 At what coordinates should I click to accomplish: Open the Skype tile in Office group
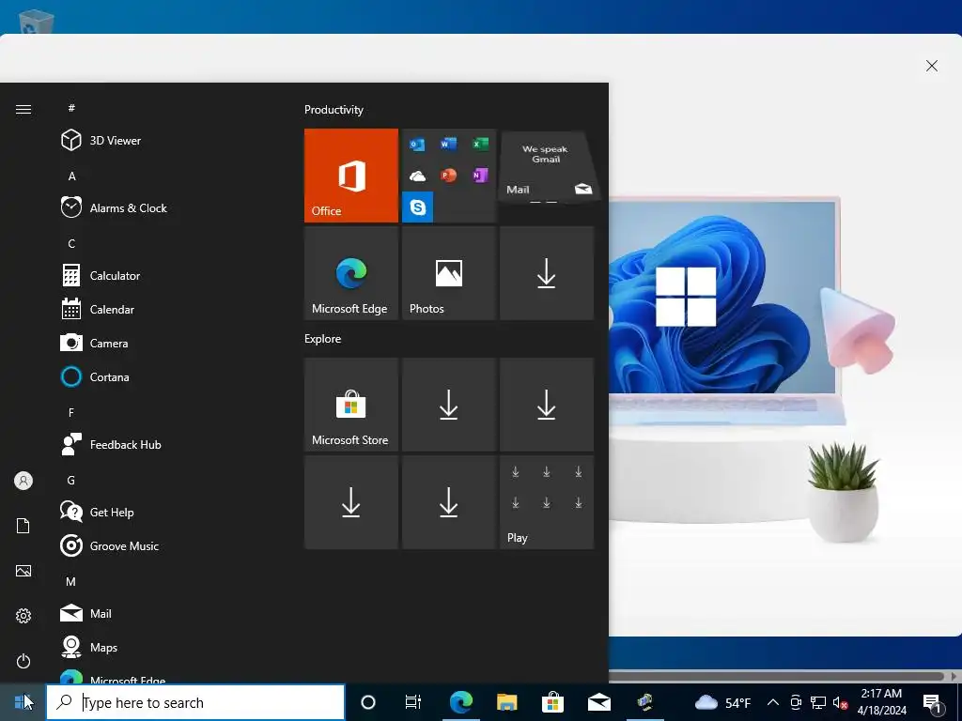click(417, 207)
